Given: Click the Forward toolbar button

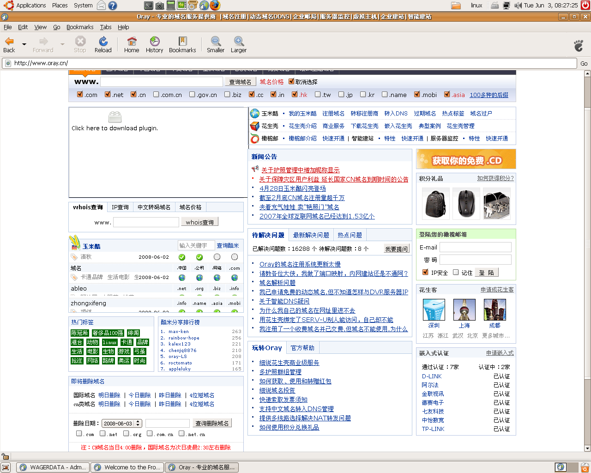Looking at the screenshot, I should (x=43, y=44).
